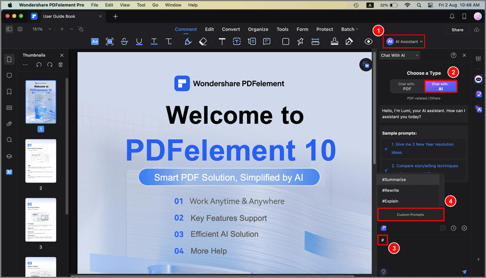Viewport: 486px width, 278px height.
Task: Expand the AI Assistant dropdown
Action: 404,42
